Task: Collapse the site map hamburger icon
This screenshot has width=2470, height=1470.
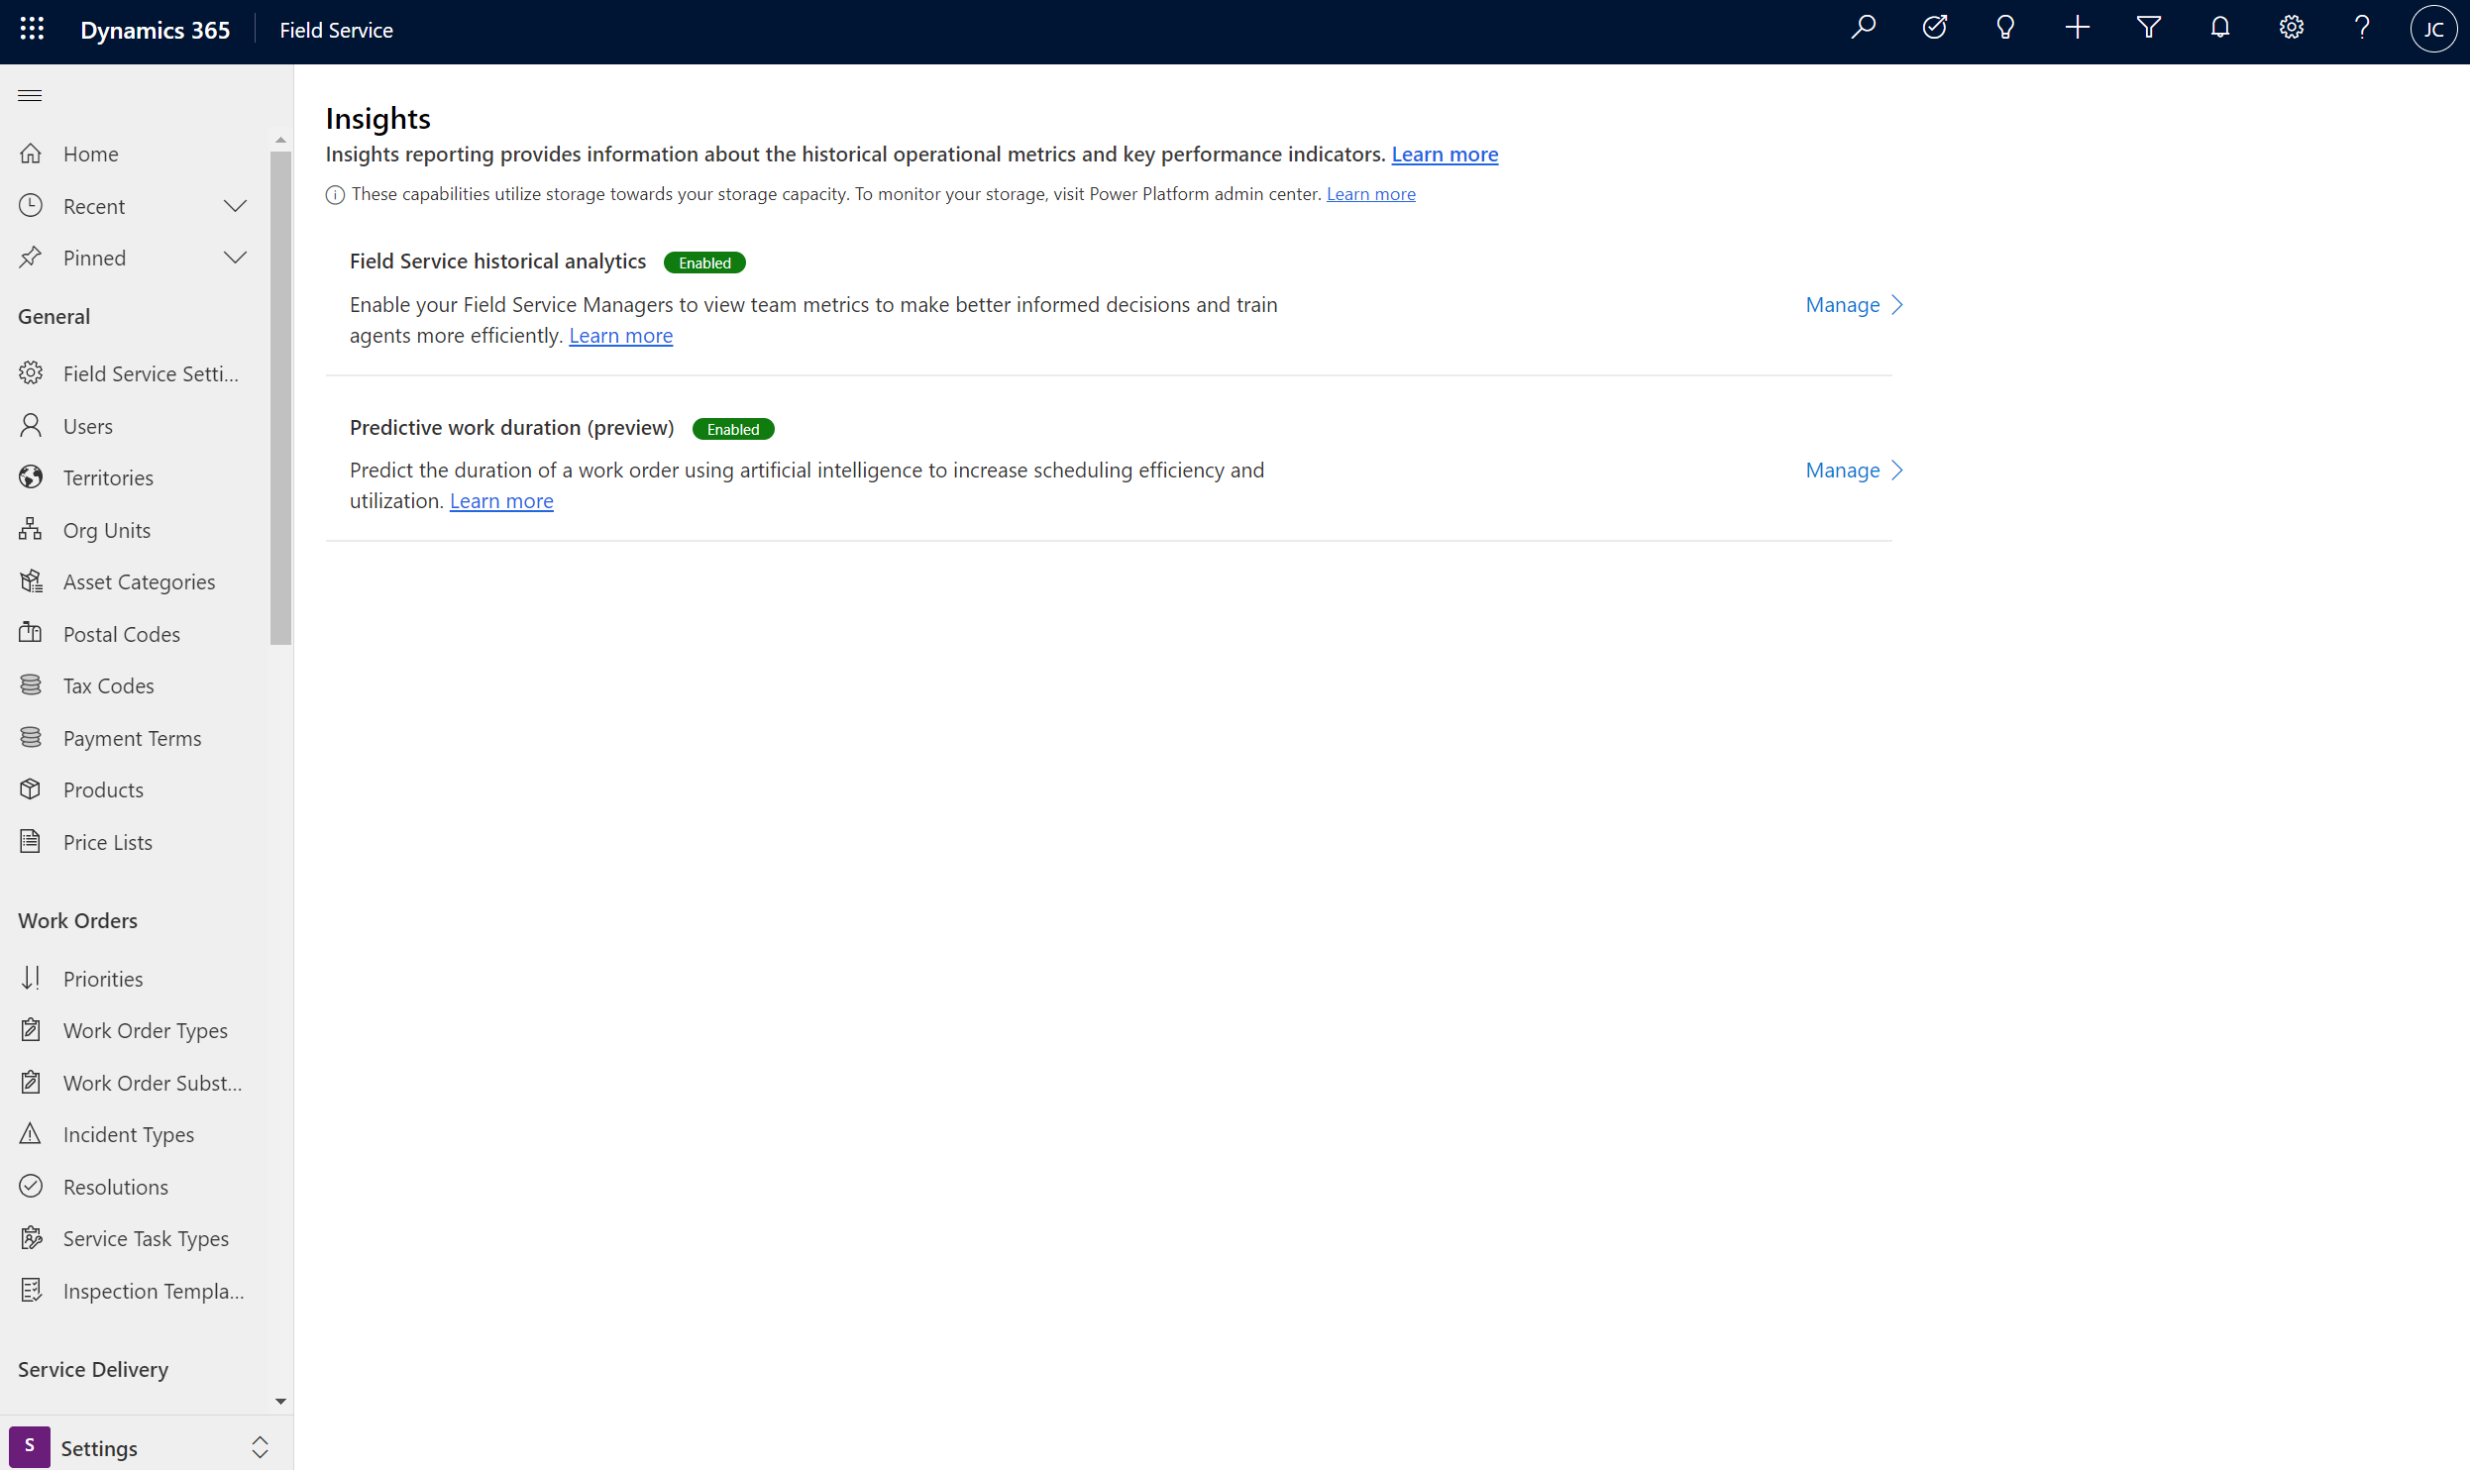Action: coord(30,95)
